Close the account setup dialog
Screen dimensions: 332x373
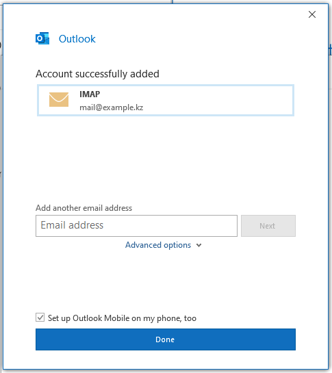coord(312,14)
